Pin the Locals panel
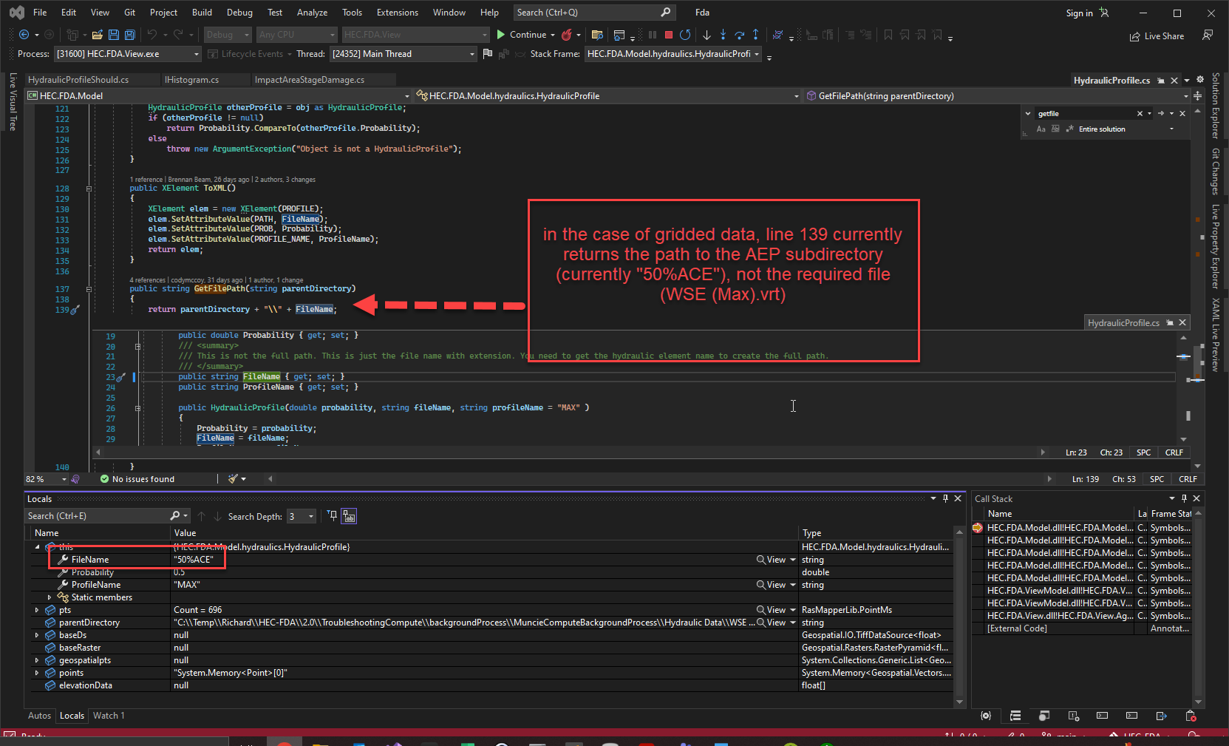The width and height of the screenshot is (1229, 746). coord(945,498)
